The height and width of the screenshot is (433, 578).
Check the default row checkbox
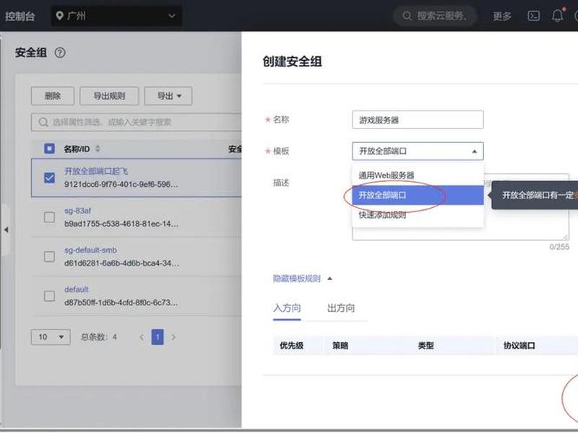49,296
